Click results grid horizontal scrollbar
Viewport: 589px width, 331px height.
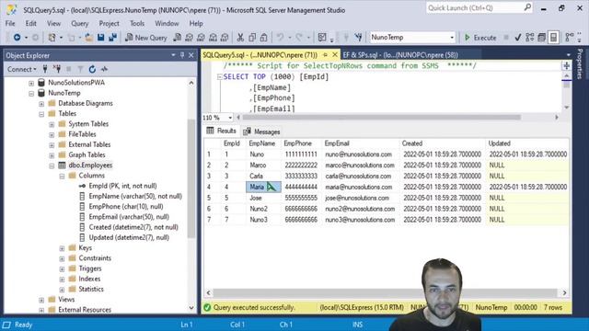(x=385, y=292)
